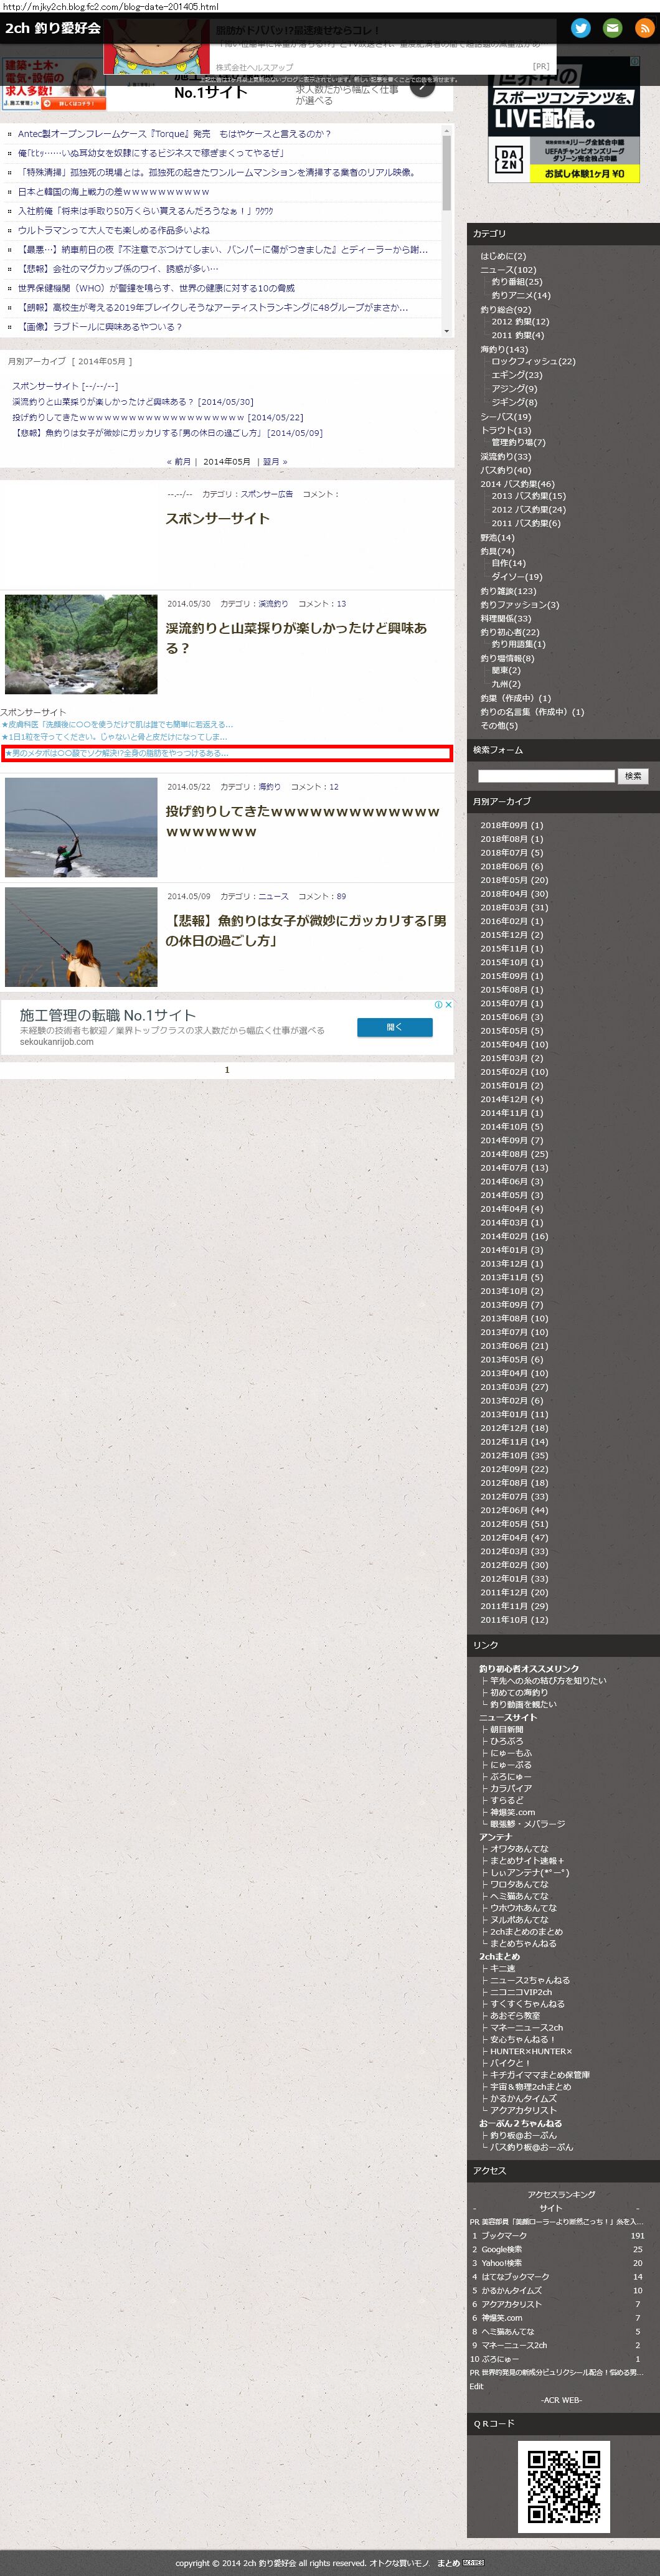The height and width of the screenshot is (2576, 660).
Task: Open the 世界保健機関（WHO）headline link
Action: 156,288
